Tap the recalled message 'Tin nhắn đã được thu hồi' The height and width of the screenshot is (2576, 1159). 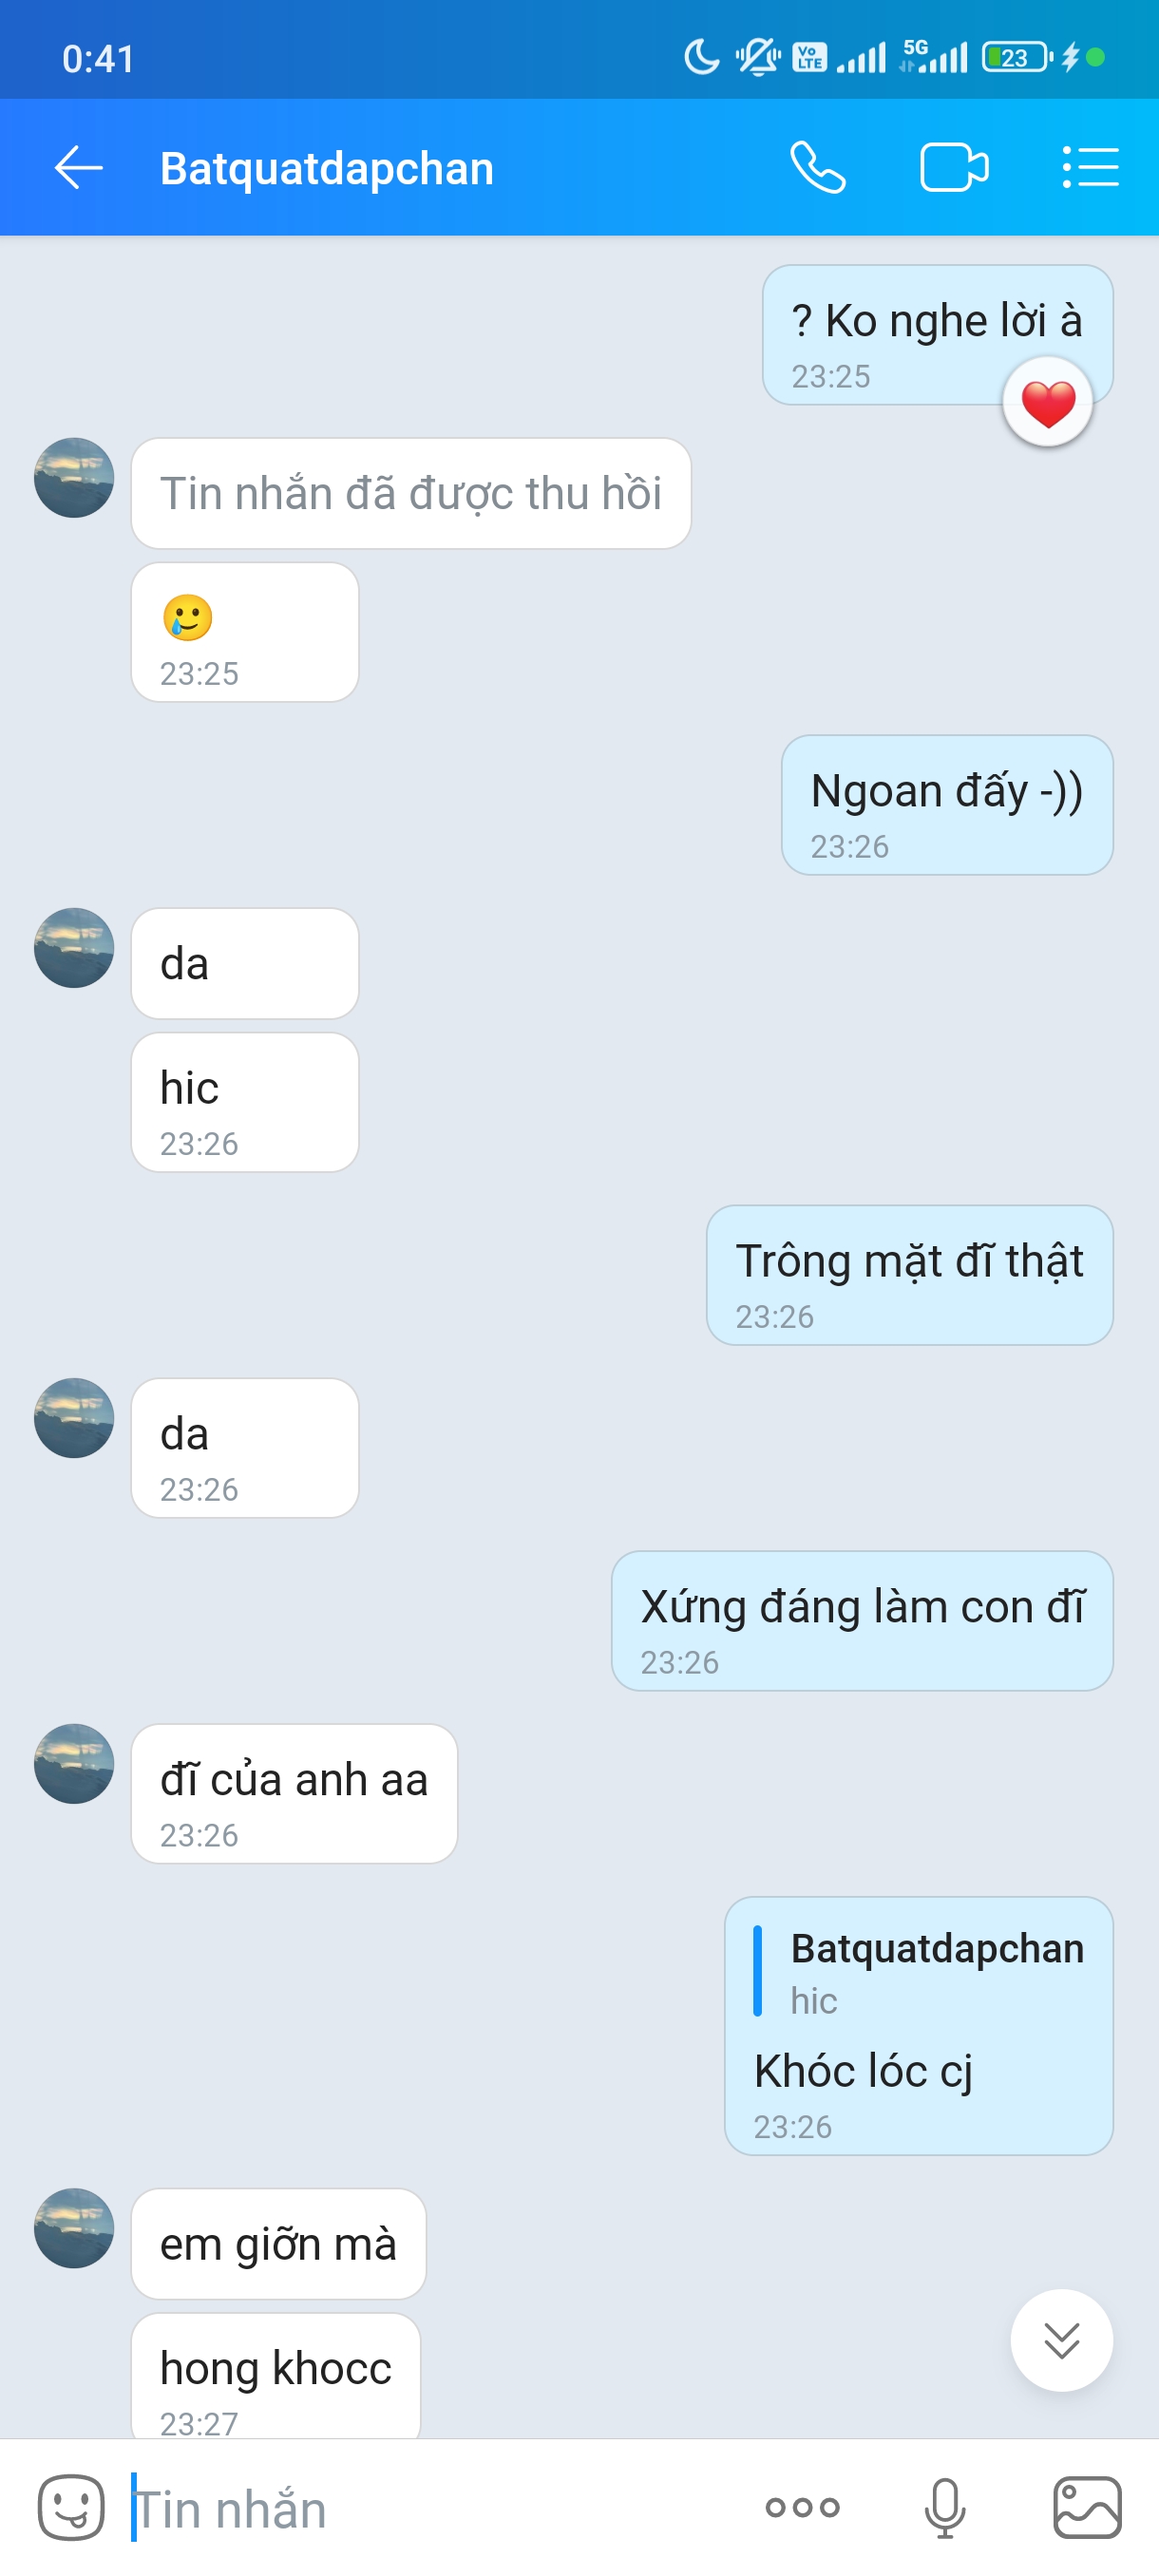[x=411, y=493]
